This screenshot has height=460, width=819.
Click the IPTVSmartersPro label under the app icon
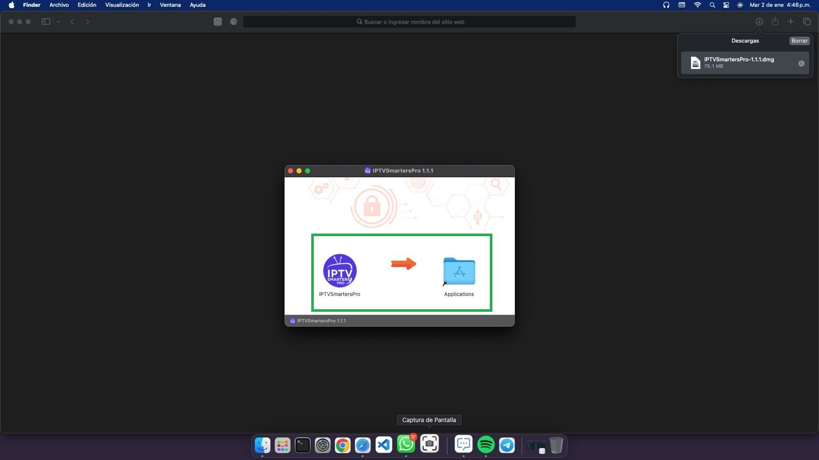[339, 294]
